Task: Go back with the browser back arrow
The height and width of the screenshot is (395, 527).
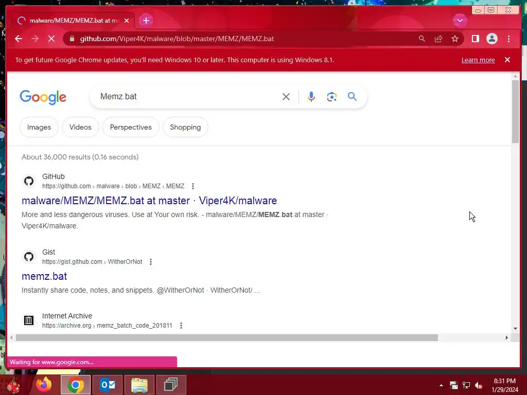Action: [19, 39]
